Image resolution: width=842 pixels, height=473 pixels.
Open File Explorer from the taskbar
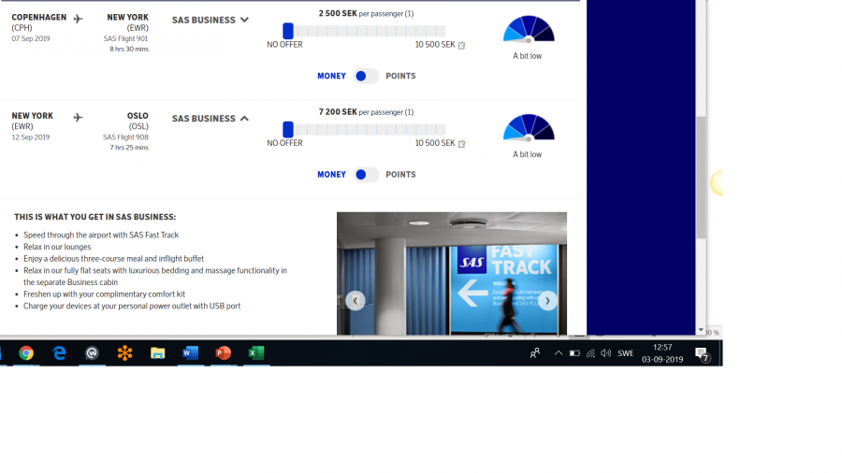(157, 352)
